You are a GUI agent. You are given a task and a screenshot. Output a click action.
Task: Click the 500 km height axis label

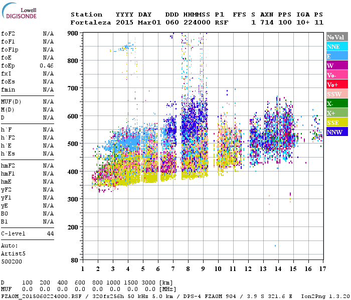73,144
